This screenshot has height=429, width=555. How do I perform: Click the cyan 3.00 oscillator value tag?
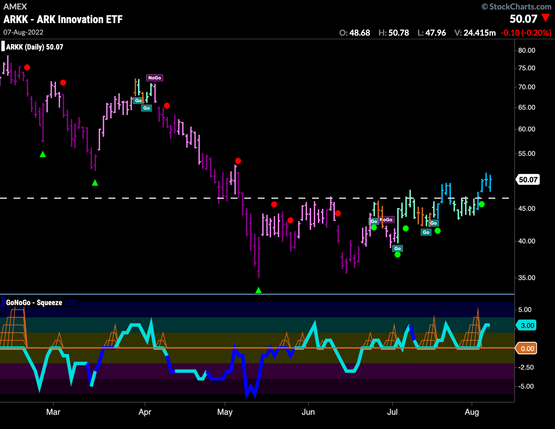tap(527, 325)
